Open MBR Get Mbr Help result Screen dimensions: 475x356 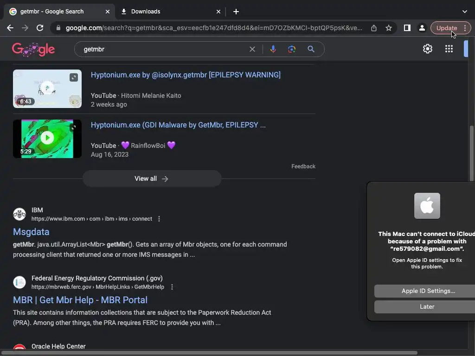coord(80,300)
